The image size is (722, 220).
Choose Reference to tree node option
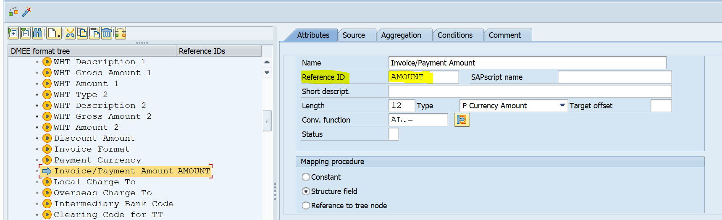pos(306,206)
